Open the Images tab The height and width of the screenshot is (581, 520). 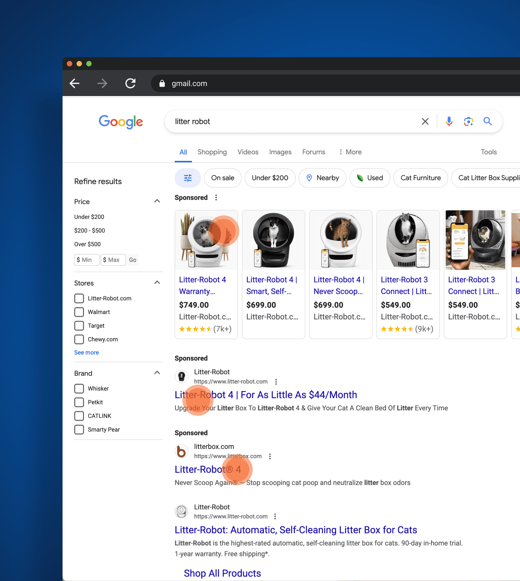(x=280, y=152)
